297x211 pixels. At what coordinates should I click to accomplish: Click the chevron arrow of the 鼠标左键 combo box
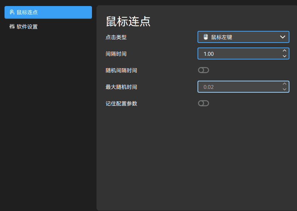(282, 37)
